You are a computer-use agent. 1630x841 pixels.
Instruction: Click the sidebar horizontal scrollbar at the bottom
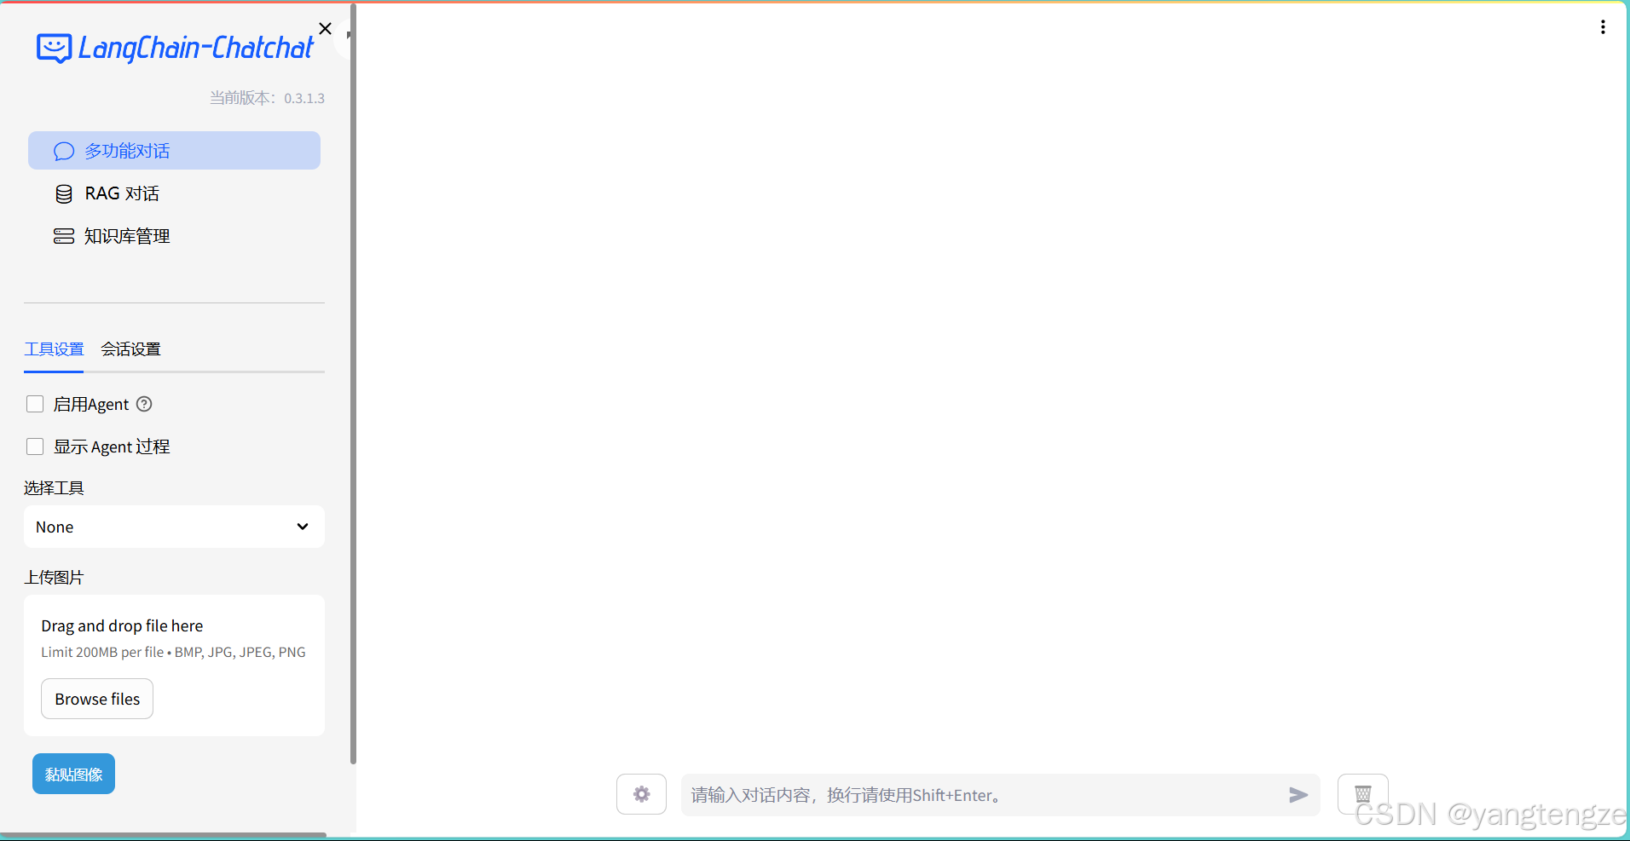click(x=163, y=835)
